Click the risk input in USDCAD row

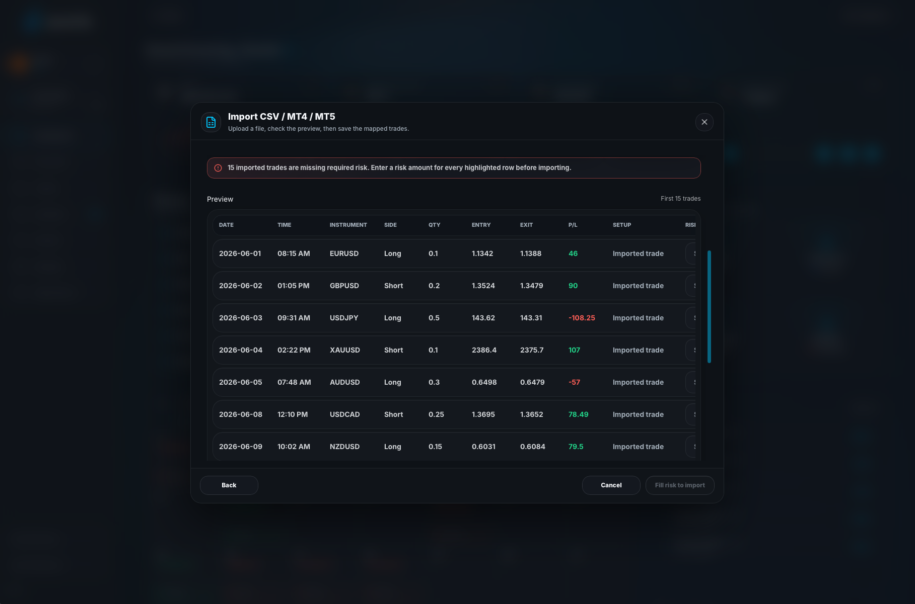(x=691, y=414)
